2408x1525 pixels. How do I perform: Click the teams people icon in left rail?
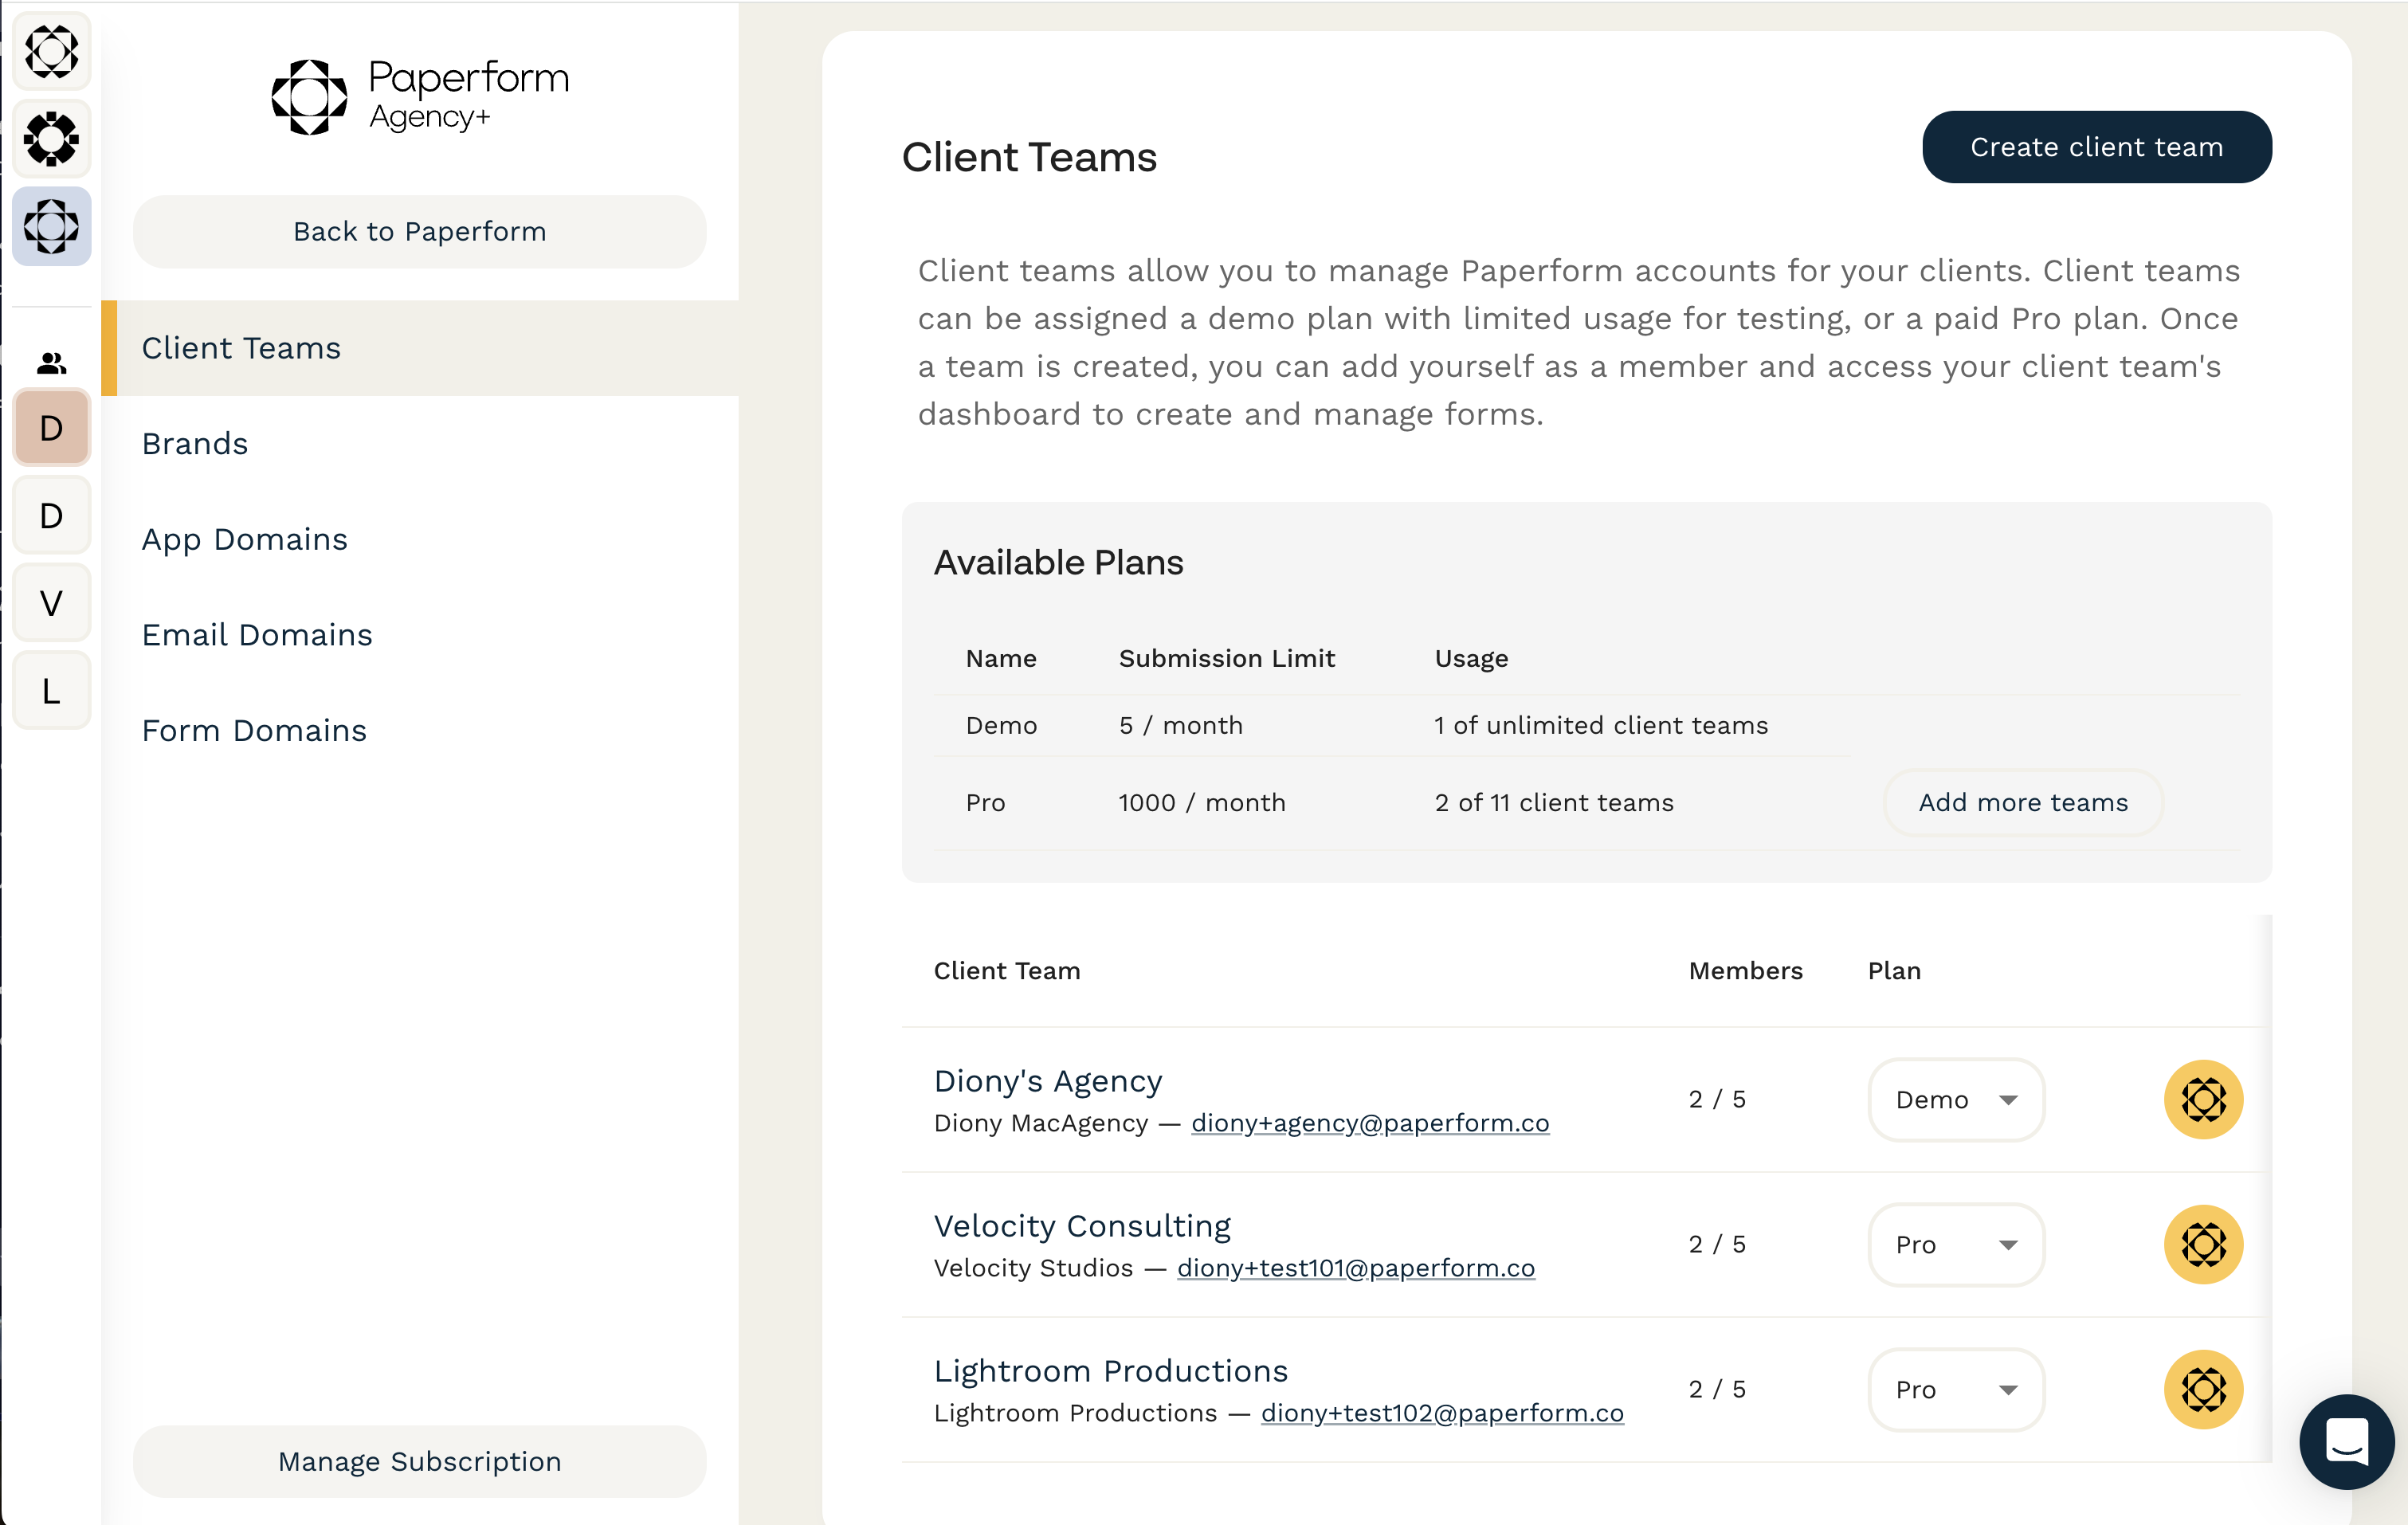(51, 363)
